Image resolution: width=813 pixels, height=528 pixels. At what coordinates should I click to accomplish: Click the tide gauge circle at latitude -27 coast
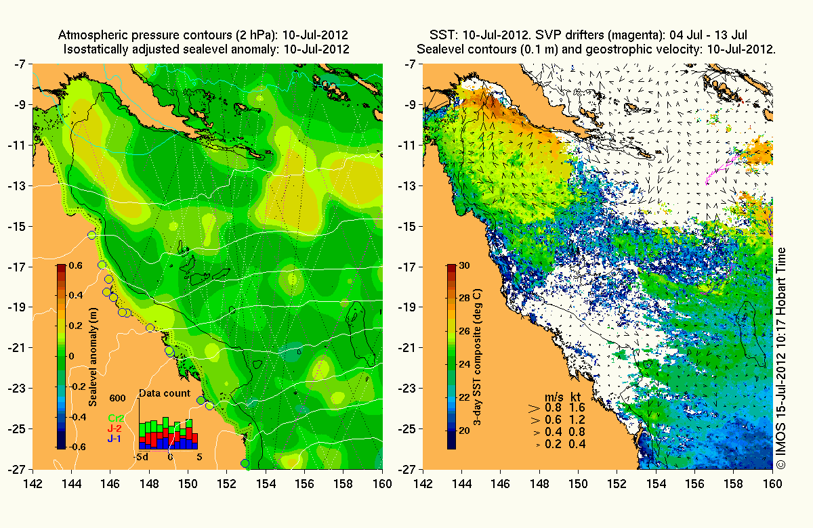pos(245,464)
